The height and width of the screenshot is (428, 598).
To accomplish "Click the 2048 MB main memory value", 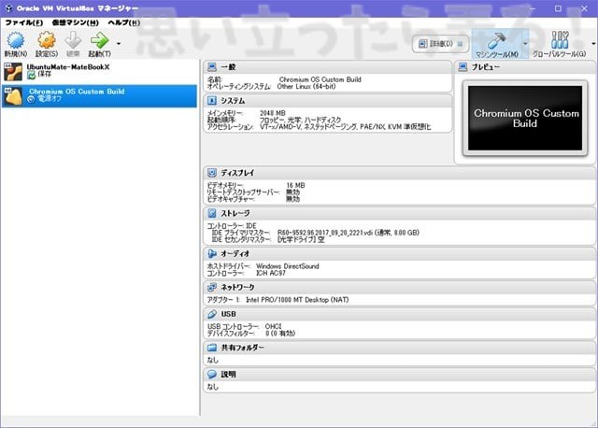I will point(272,113).
